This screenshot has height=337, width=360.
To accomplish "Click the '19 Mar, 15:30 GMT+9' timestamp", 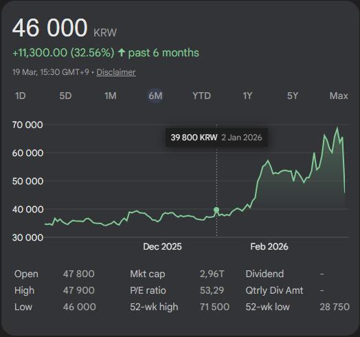I will 51,72.
